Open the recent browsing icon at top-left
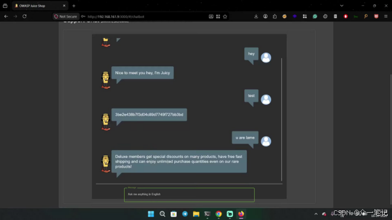 click(x=5, y=6)
